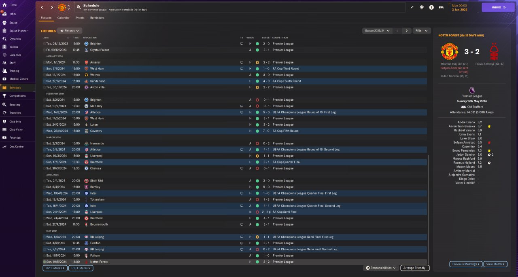518x277 pixels.
Task: Click the View Match button
Action: (496, 264)
